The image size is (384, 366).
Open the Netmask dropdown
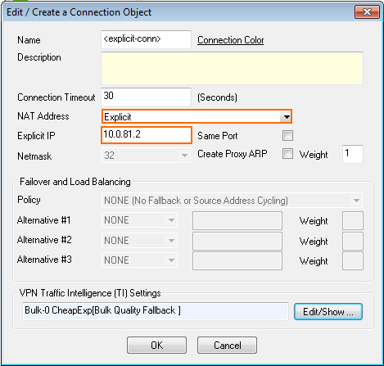pos(146,156)
